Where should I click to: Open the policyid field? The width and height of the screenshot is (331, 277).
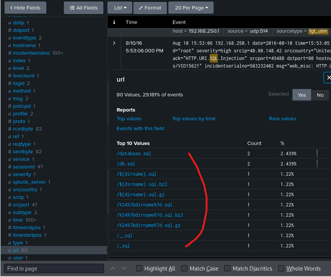(x=22, y=106)
